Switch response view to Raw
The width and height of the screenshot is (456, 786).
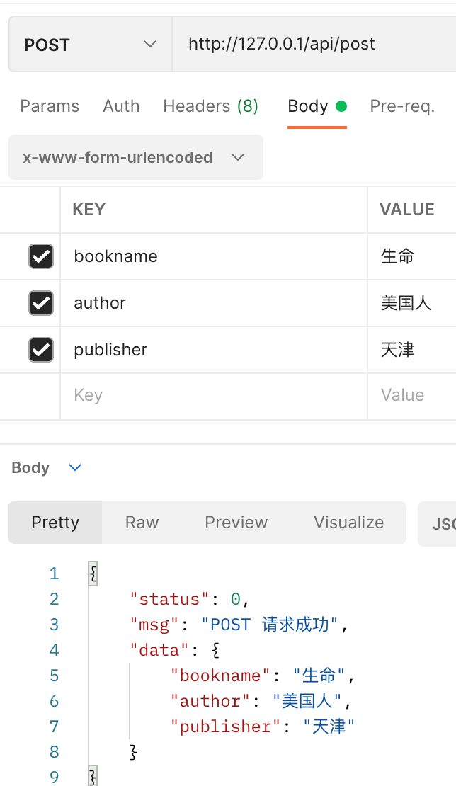point(142,523)
